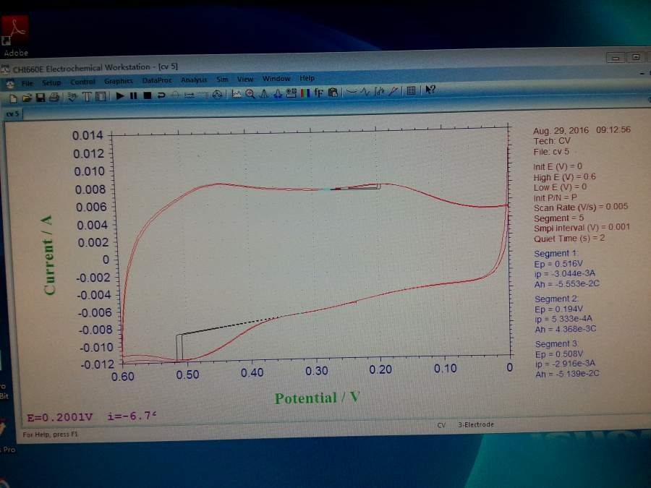This screenshot has height=488, width=651.
Task: Click the Segment 3 results heading
Action: pyautogui.click(x=557, y=343)
